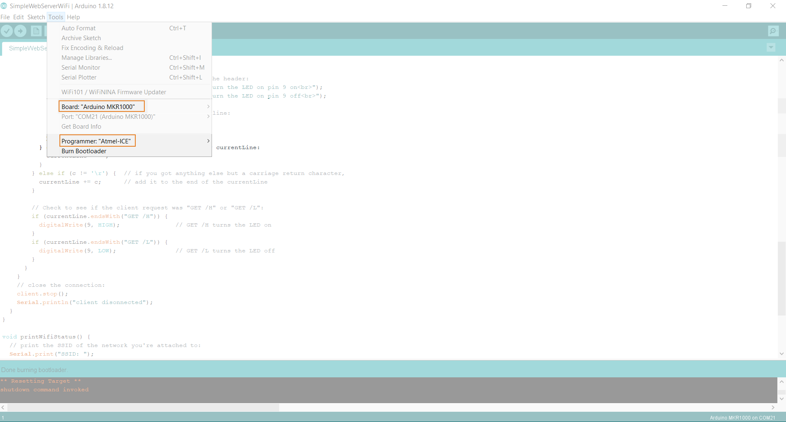Image resolution: width=786 pixels, height=422 pixels.
Task: Launch Serial Plotter from Tools menu
Action: point(79,77)
